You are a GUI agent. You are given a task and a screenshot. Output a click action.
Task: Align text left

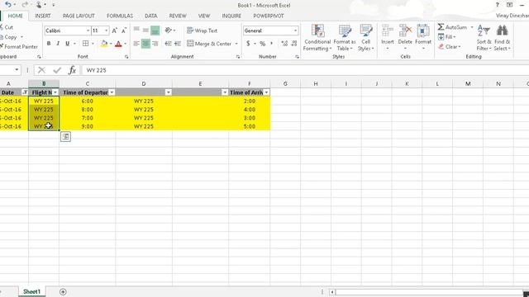136,44
